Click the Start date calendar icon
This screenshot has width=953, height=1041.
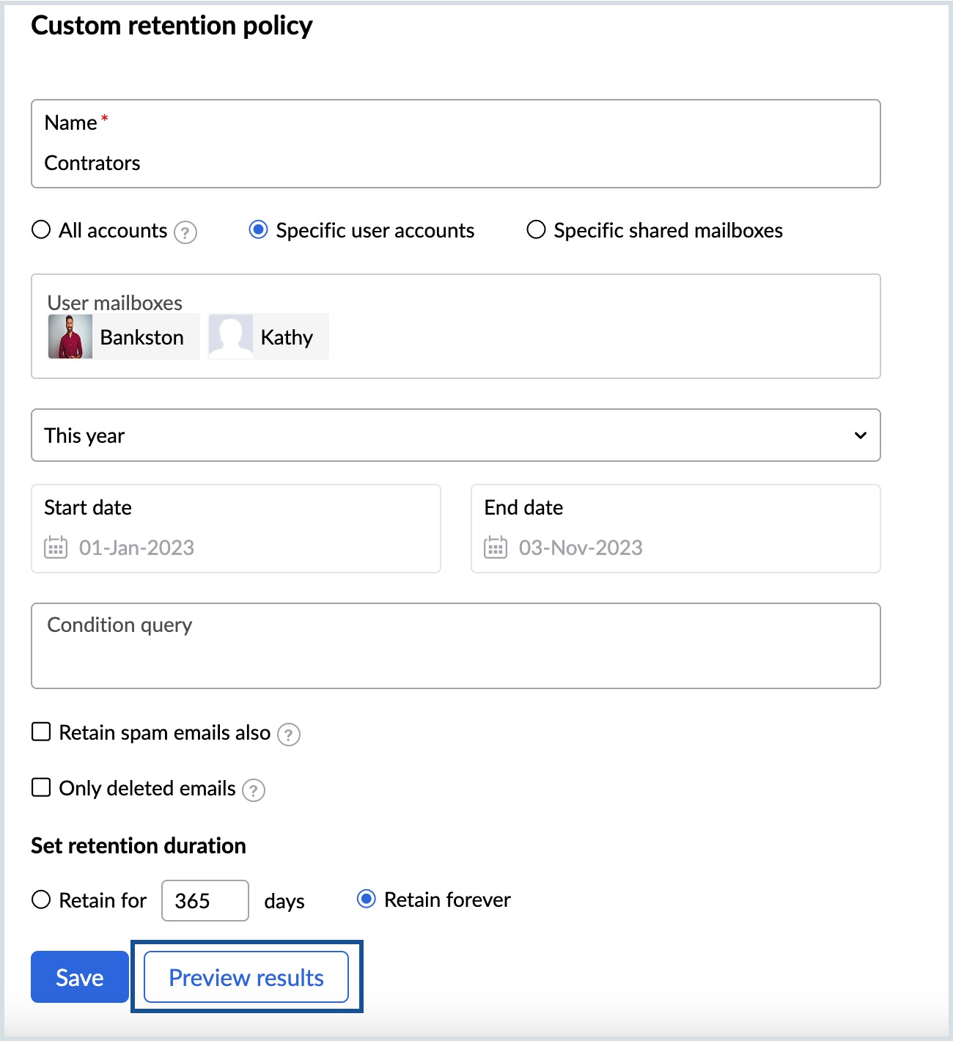56,548
